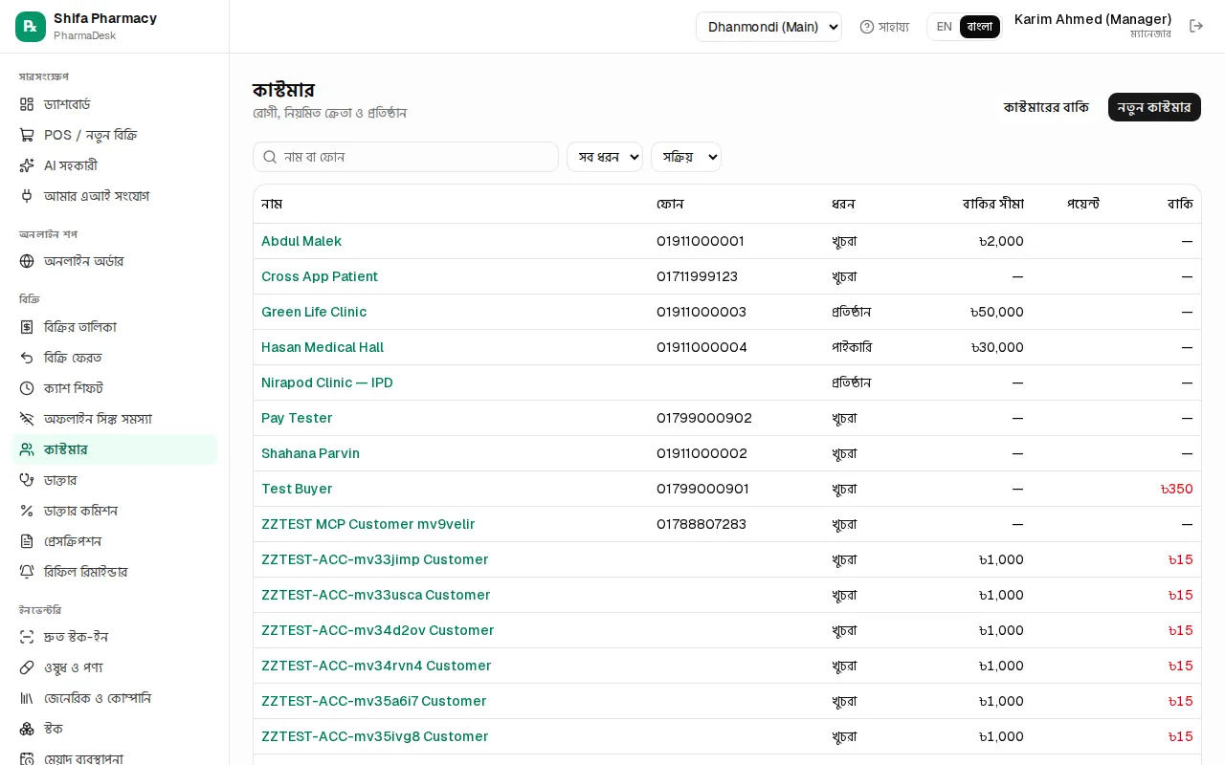Open ডাক্তার কমিশন percent icon
This screenshot has width=1225, height=765.
(x=27, y=511)
